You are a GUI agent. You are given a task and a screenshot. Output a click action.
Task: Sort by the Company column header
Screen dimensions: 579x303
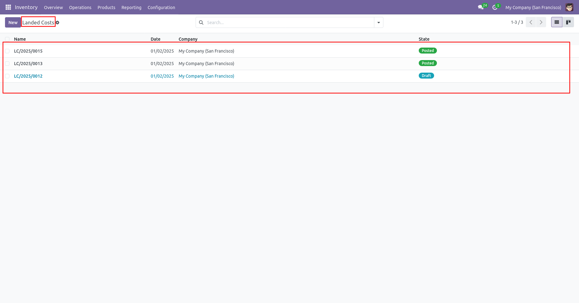[x=188, y=39]
